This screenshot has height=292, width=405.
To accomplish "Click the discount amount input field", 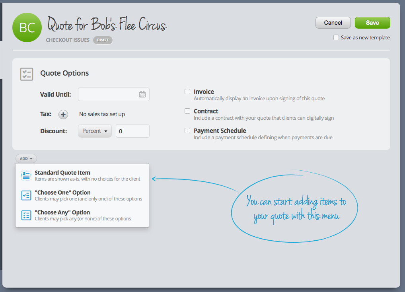I will point(132,131).
